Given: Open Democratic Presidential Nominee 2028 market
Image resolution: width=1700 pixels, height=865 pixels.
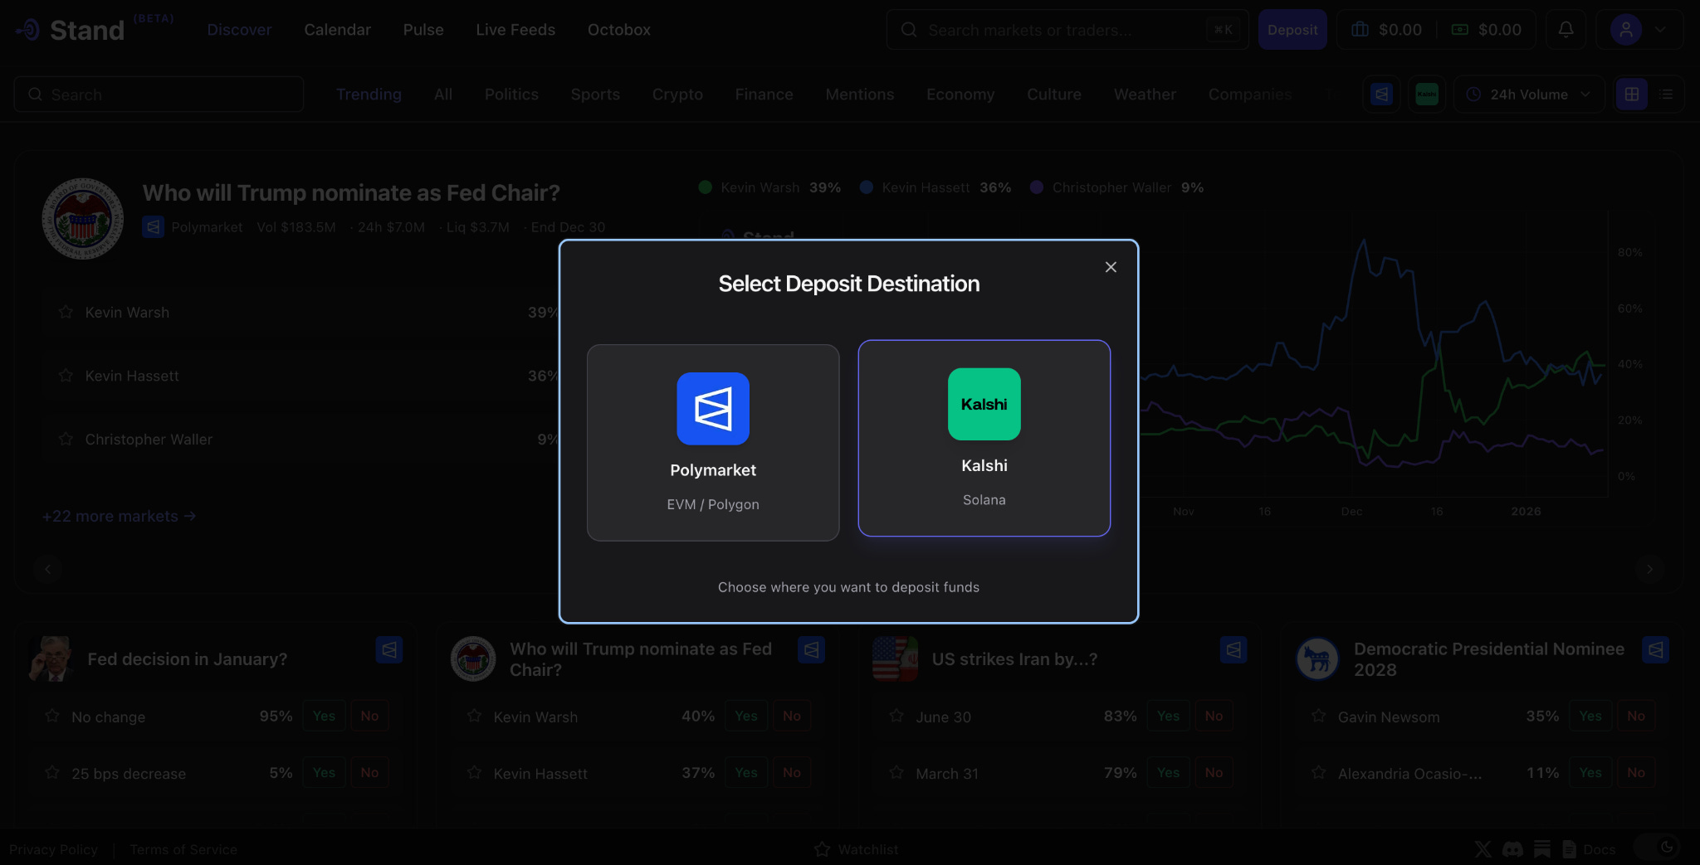Looking at the screenshot, I should tap(1488, 659).
